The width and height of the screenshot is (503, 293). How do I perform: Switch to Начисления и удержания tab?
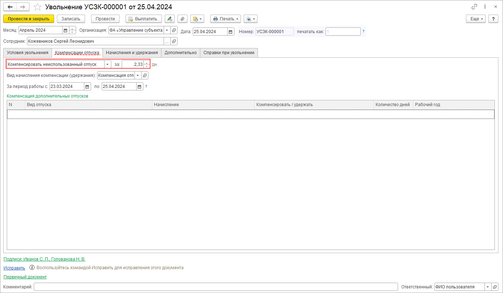click(132, 53)
